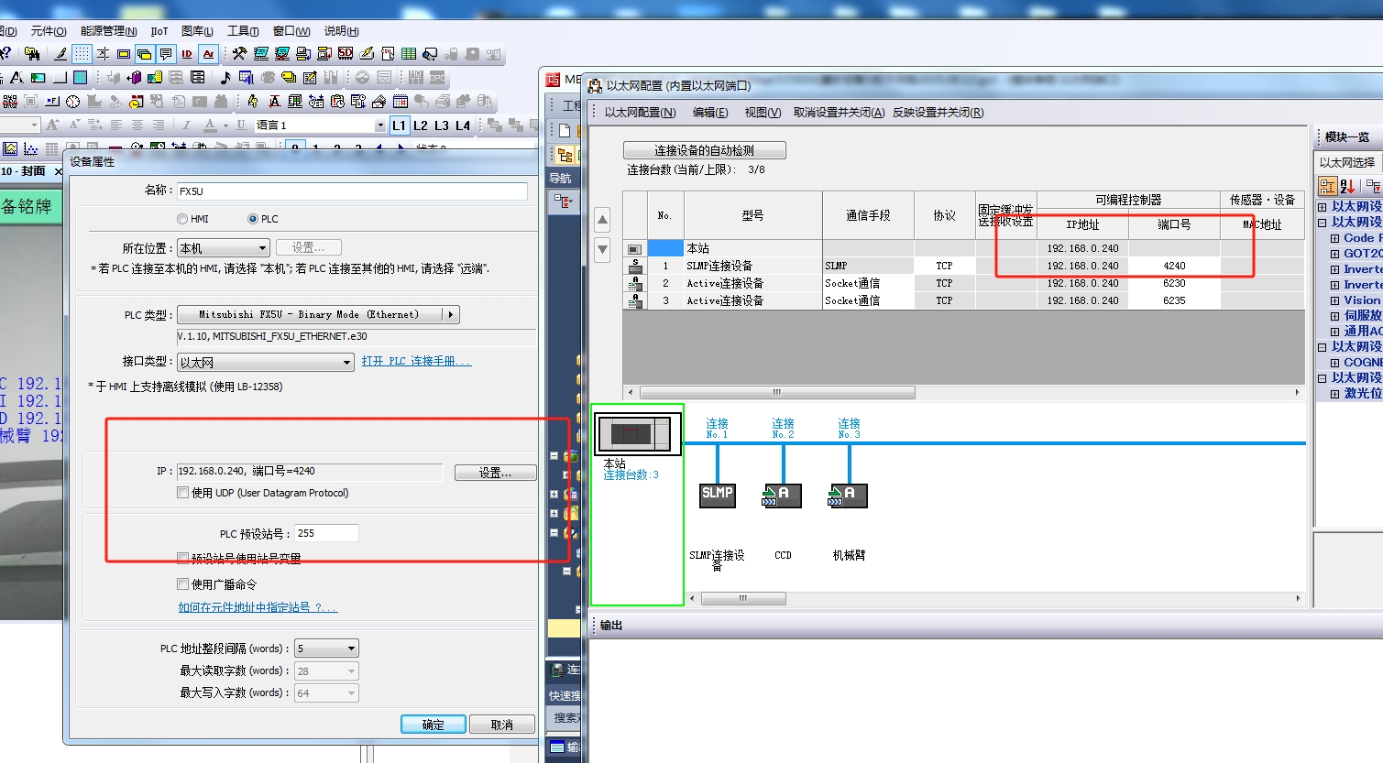Click the 连接设备的自动检测 button
Viewport: 1383px width, 763px height.
(704, 150)
